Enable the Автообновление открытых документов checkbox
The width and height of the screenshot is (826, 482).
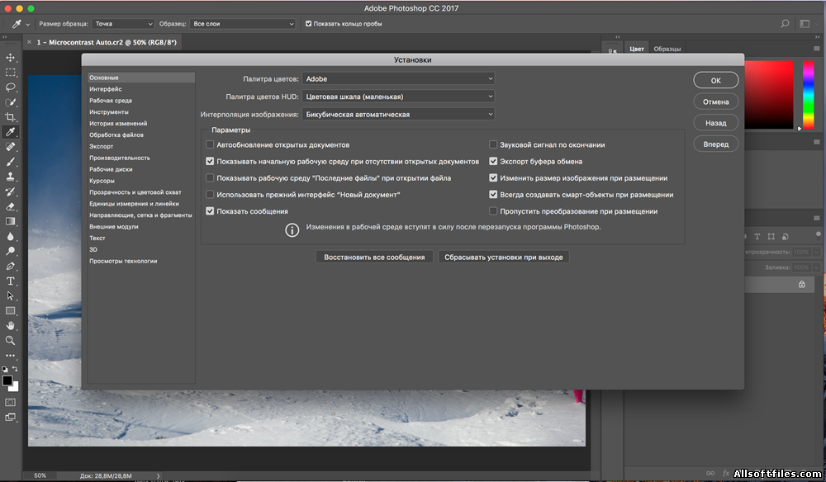point(210,145)
